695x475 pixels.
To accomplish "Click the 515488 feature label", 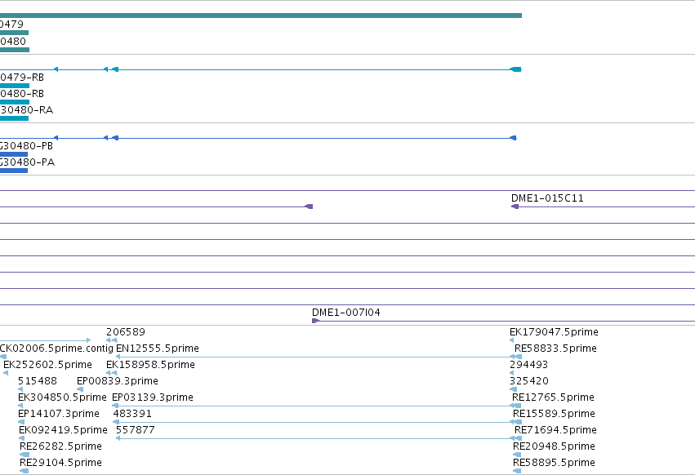I will click(x=38, y=381).
